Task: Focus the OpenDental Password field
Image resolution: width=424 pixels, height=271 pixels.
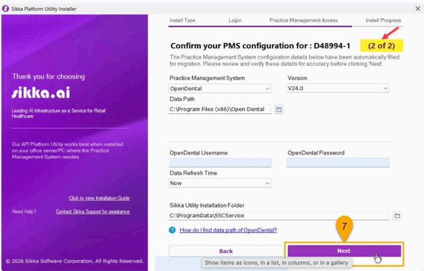Action: point(338,163)
